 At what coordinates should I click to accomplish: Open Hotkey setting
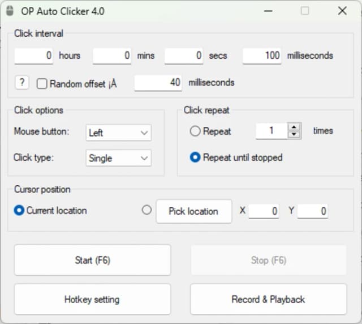[x=93, y=300]
